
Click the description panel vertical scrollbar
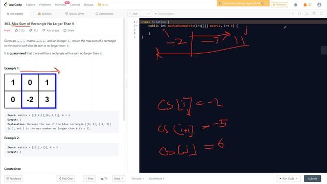124,70
